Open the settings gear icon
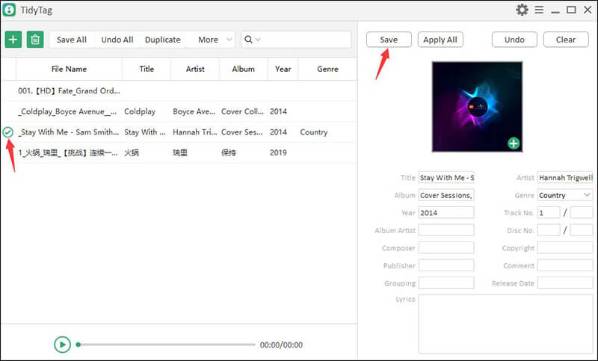Image resolution: width=598 pixels, height=361 pixels. tap(522, 10)
